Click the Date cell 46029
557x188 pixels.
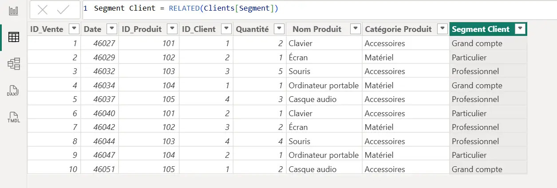[x=104, y=58]
